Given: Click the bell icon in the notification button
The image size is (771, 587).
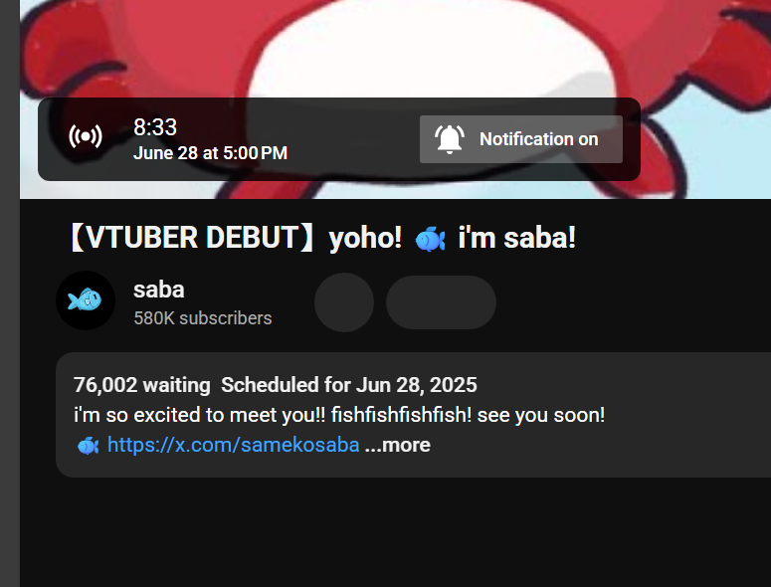Looking at the screenshot, I should 450,139.
